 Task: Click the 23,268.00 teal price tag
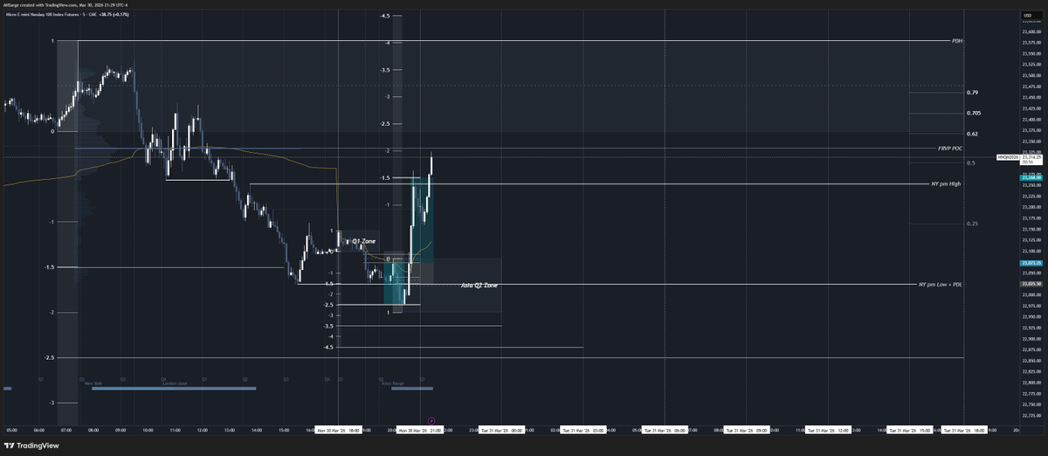(1031, 177)
